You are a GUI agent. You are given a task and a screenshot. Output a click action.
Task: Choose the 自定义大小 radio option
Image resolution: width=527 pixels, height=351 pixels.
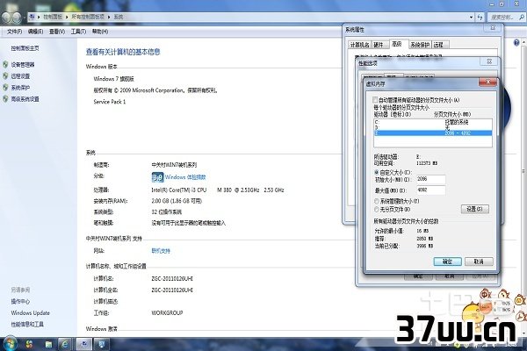tap(377, 172)
